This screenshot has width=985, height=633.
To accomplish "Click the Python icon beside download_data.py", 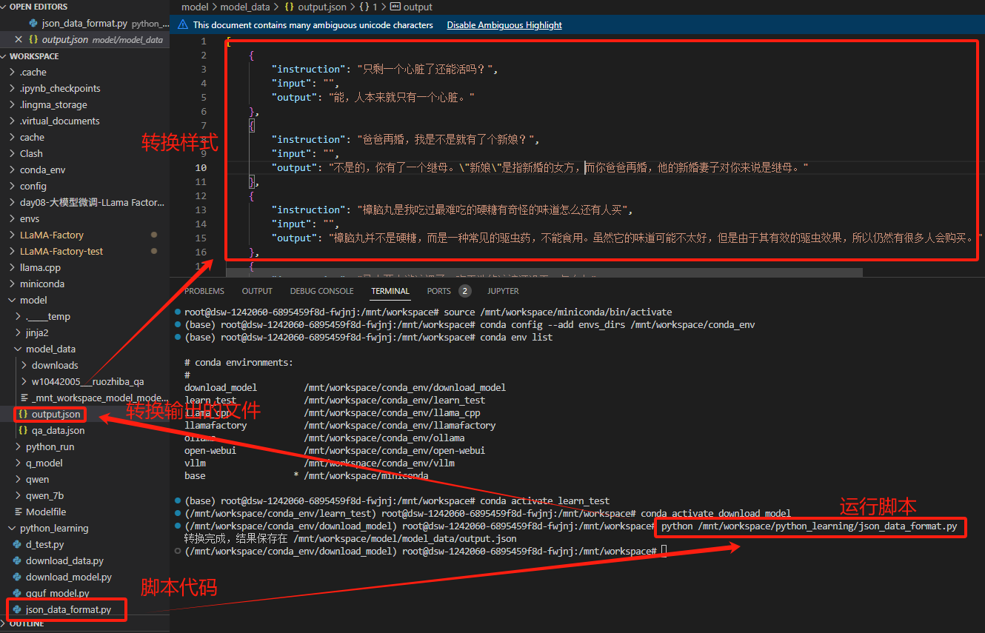I will point(18,560).
